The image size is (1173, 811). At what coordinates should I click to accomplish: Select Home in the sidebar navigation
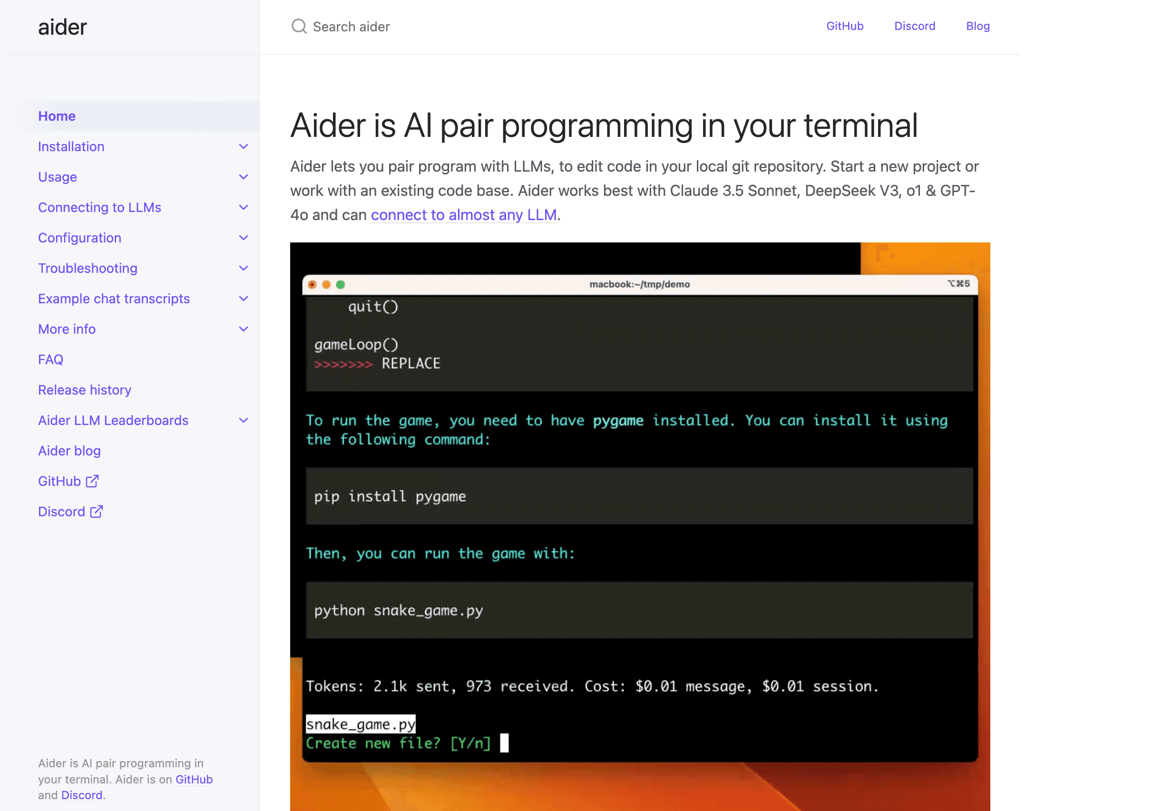[57, 116]
